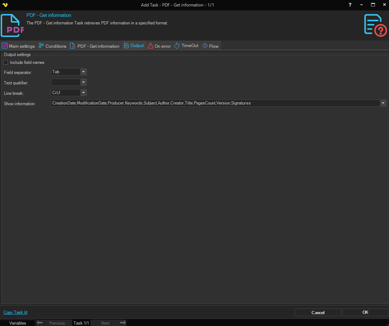389x326 pixels.
Task: Open the Variables tab at bottom
Action: [x=18, y=323]
